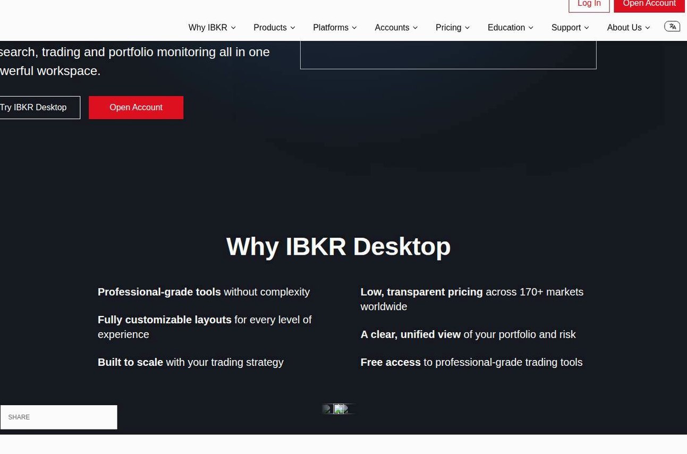Open the Pricing dropdown
Image resolution: width=687 pixels, height=454 pixels.
tap(453, 28)
